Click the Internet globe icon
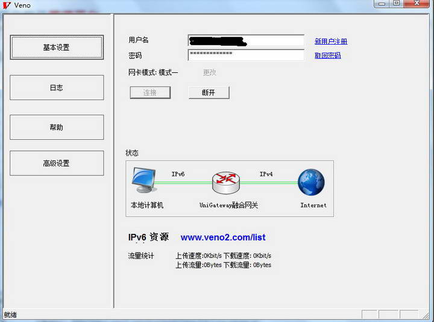 point(311,182)
